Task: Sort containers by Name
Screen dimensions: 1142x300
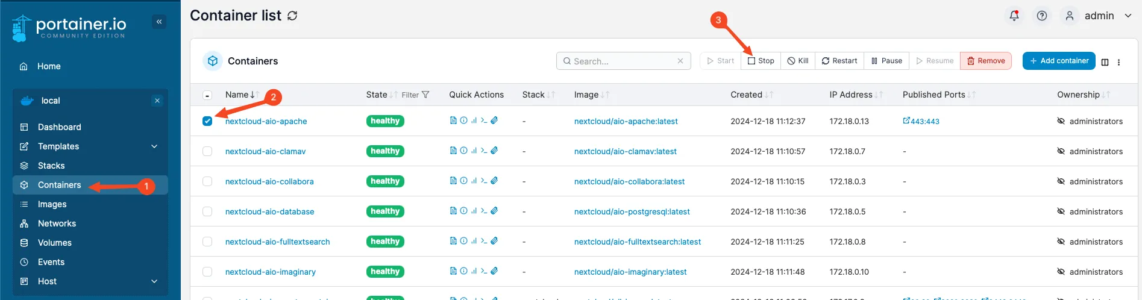Action: (x=242, y=95)
